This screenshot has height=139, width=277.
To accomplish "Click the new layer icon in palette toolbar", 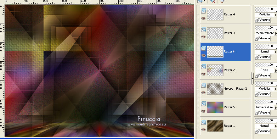I will click(x=200, y=1).
